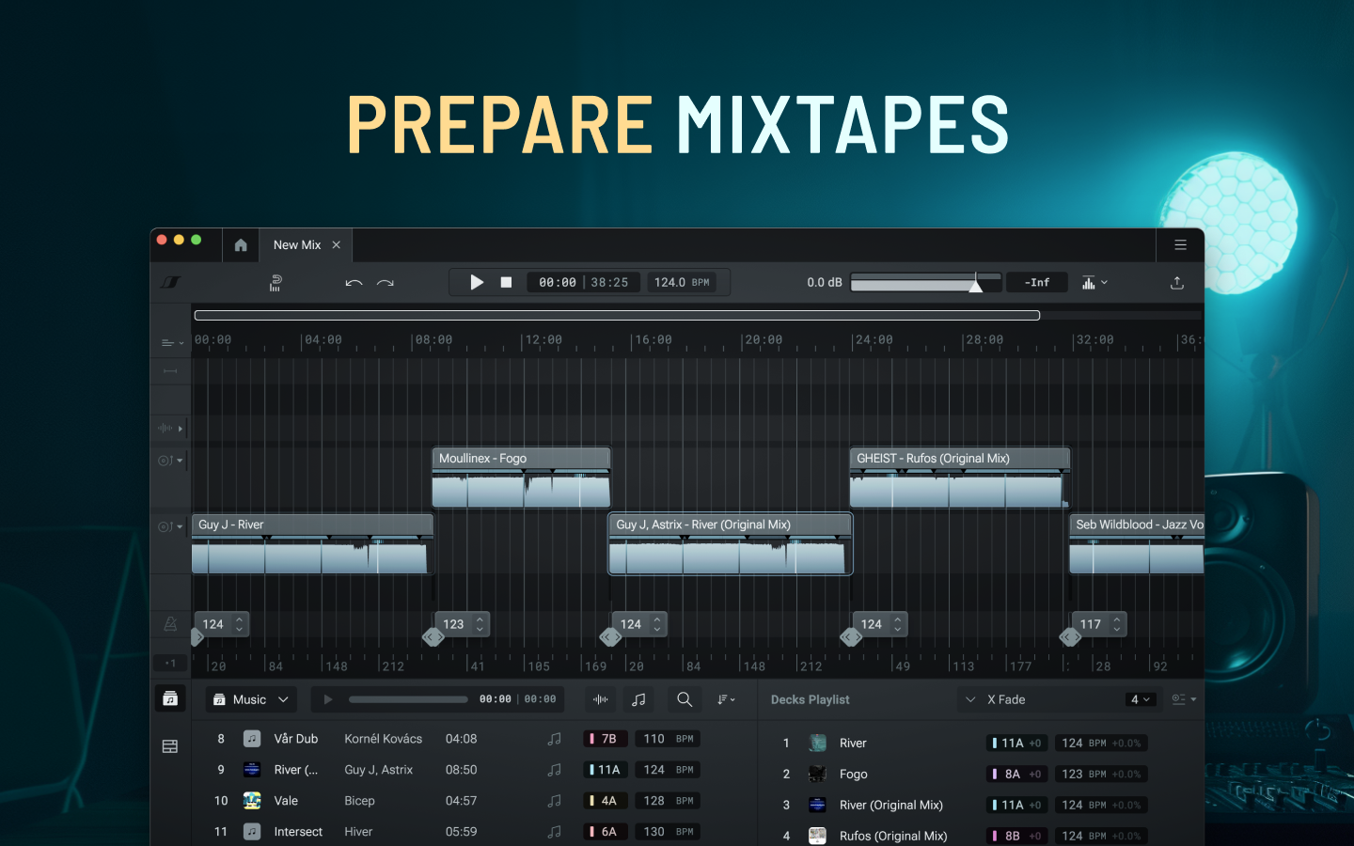Click the library icon in the left sidebar
The image size is (1354, 846).
[x=170, y=698]
